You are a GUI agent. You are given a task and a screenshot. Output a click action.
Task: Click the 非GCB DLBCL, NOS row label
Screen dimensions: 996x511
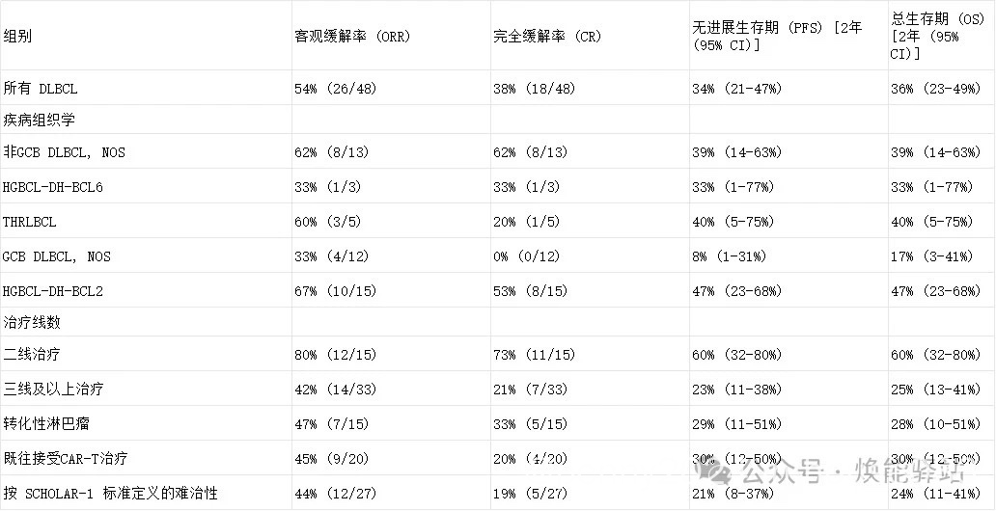(64, 152)
